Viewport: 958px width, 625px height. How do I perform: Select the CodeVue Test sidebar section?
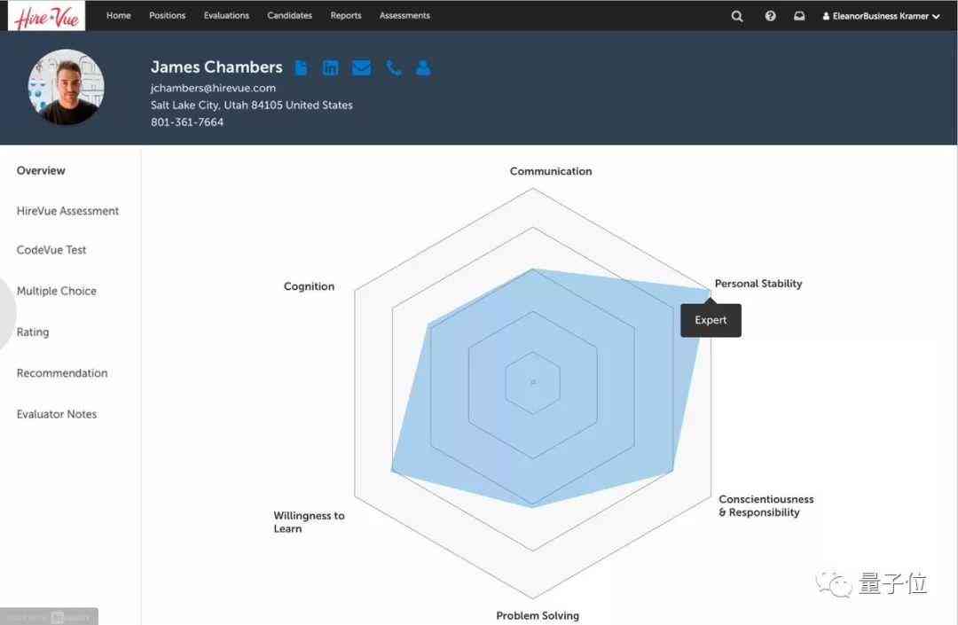click(x=51, y=250)
